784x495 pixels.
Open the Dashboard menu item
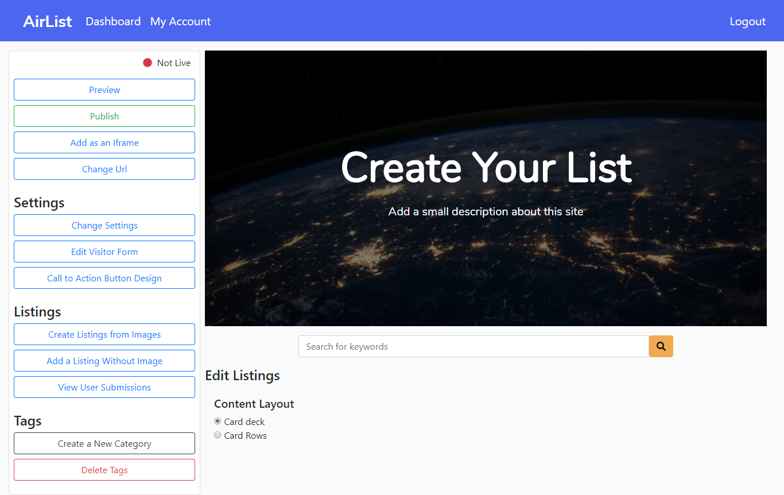[112, 21]
